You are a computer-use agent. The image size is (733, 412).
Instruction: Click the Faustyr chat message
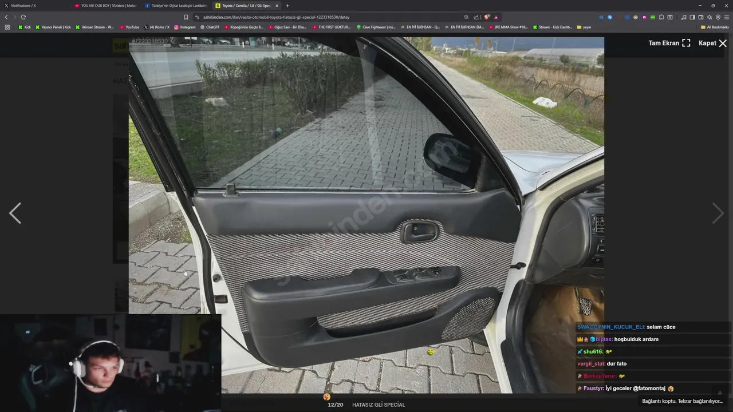coord(625,389)
